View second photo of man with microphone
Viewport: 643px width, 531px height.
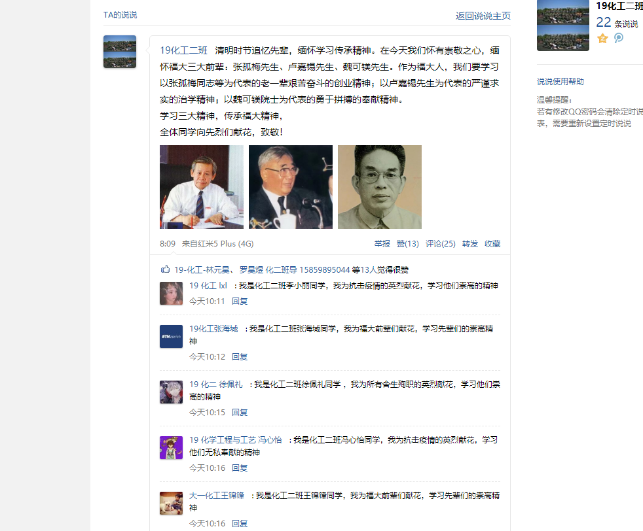tap(291, 187)
